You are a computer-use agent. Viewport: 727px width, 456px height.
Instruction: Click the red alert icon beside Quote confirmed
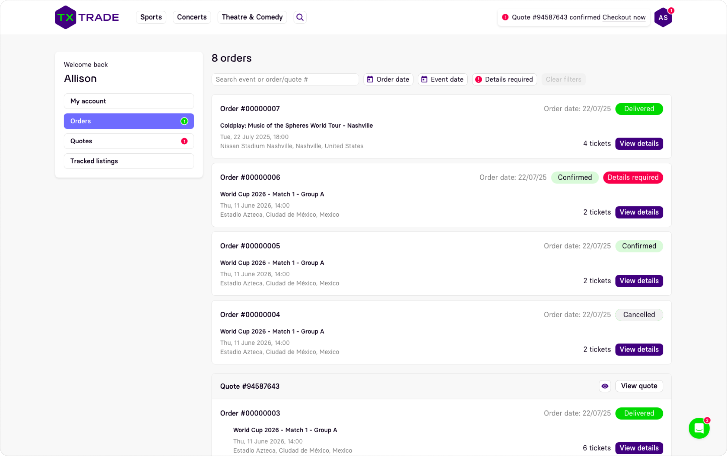[x=505, y=17]
